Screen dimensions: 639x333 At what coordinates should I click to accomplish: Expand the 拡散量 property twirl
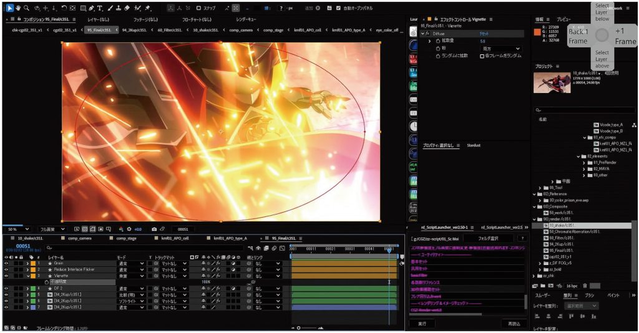[429, 41]
